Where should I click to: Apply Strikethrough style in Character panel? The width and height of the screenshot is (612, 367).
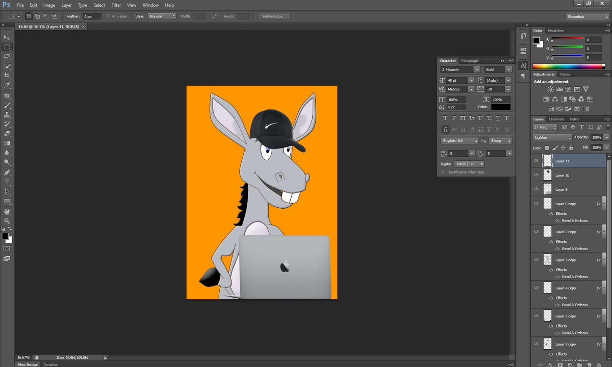(x=506, y=117)
